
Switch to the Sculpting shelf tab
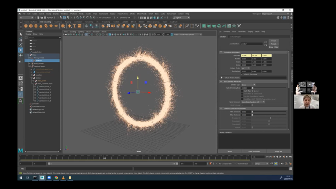(58, 22)
